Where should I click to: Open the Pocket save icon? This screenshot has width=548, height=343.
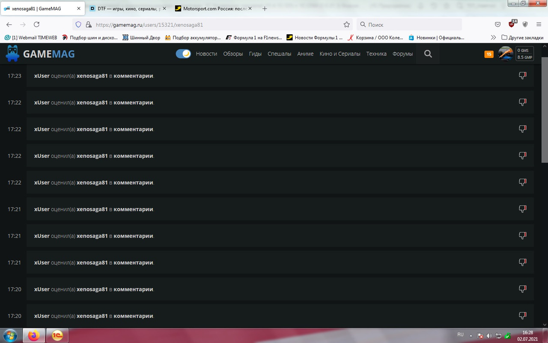498,24
